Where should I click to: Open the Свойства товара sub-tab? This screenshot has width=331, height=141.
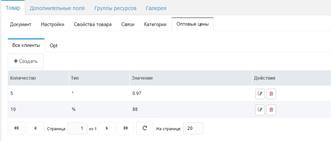(93, 25)
